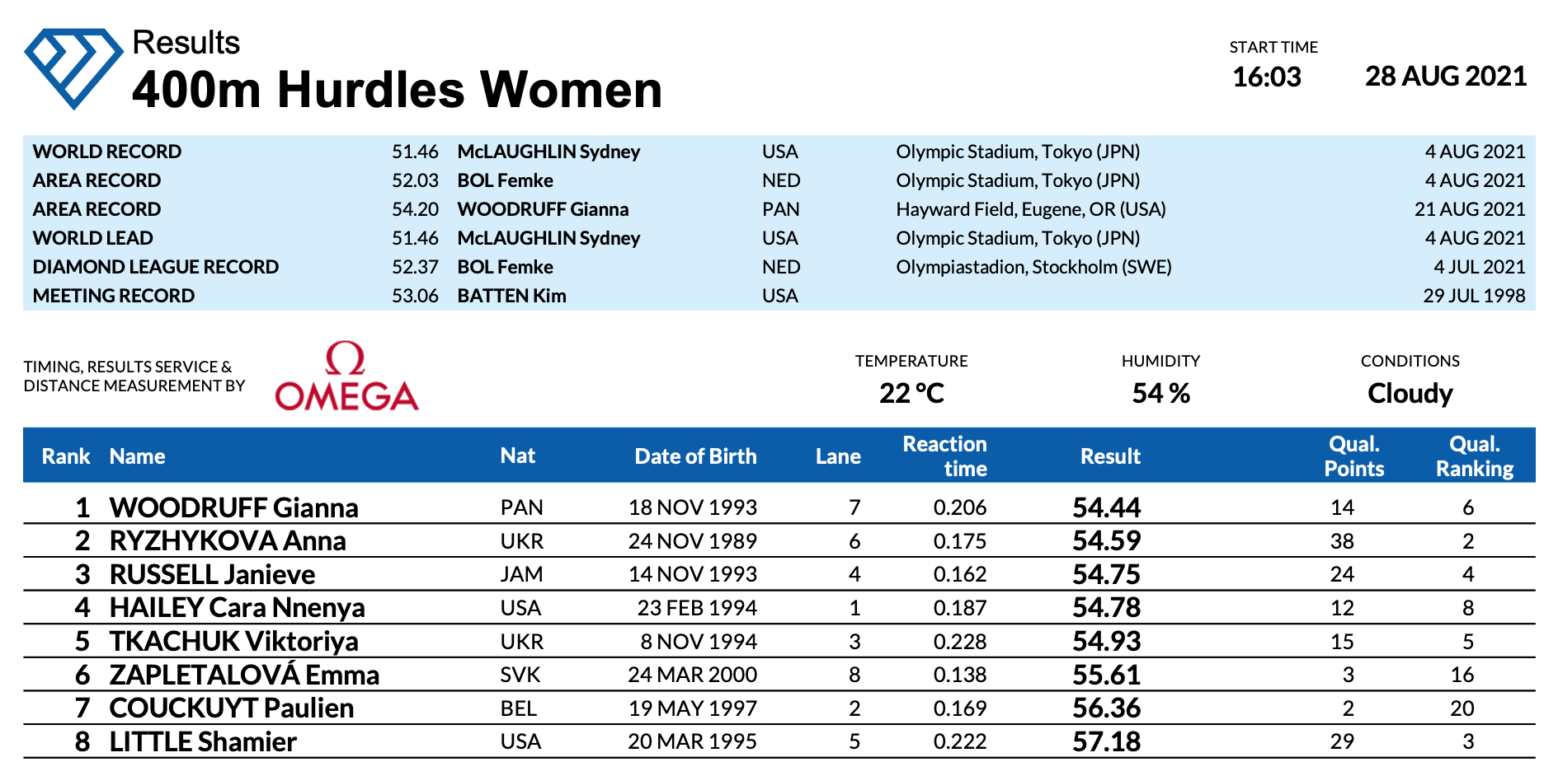The height and width of the screenshot is (776, 1544).
Task: Click winner WOODRUFF Gianna's name
Action: [233, 507]
